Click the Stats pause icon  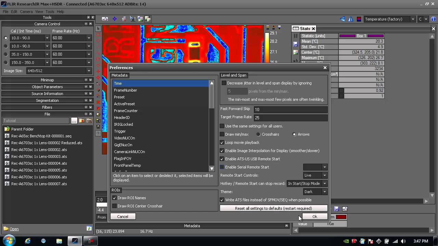(296, 36)
